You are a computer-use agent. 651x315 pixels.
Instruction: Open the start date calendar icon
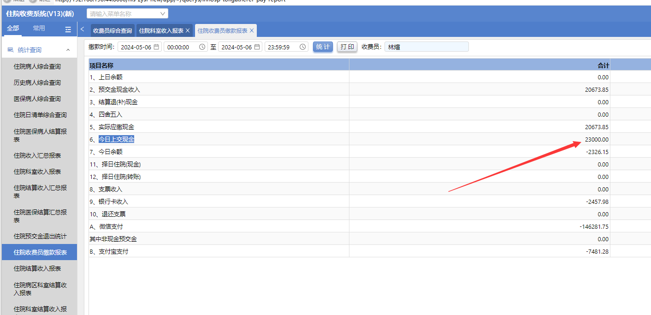156,47
